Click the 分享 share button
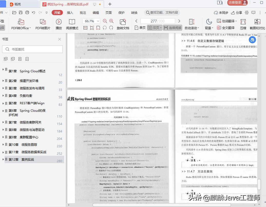266x207 pixels. coord(237,13)
